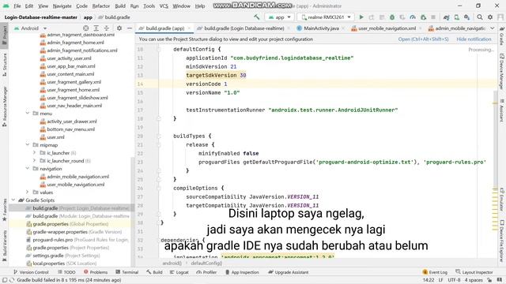The height and width of the screenshot is (284, 506).
Task: Hide the Project tool window
Action: pos(130,28)
